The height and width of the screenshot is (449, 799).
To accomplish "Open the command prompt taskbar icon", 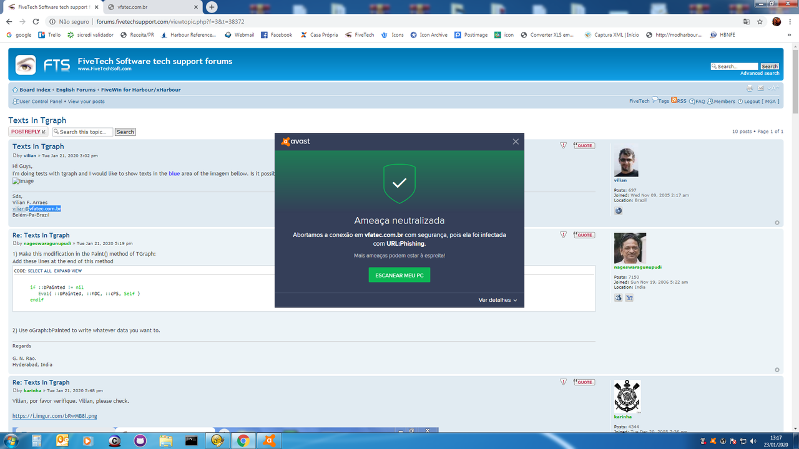I will (x=192, y=441).
